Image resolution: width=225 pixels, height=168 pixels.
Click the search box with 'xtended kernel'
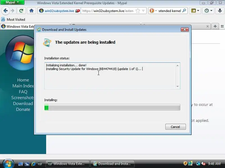[170, 11]
